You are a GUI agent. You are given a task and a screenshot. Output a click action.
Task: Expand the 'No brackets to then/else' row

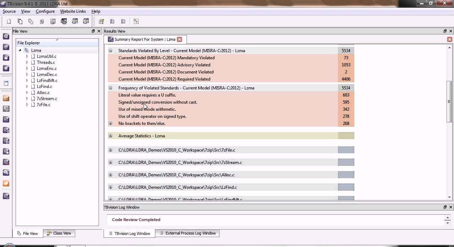[x=110, y=123]
